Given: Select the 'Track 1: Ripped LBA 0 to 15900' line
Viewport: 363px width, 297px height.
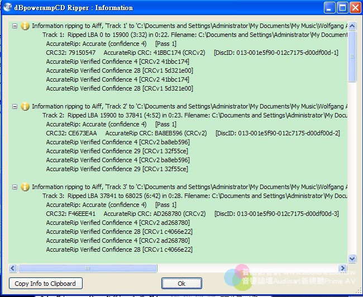Looking at the screenshot, I should click(x=195, y=35).
